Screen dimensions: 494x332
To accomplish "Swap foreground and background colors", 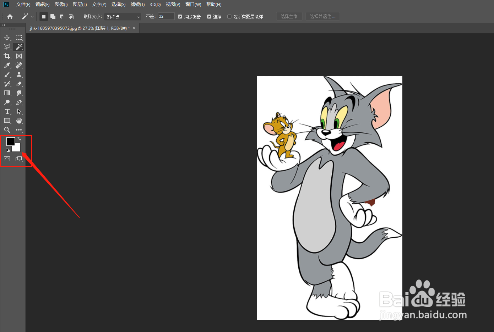I will click(19, 139).
